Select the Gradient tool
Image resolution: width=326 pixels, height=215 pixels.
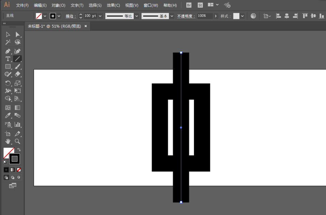pos(18,108)
